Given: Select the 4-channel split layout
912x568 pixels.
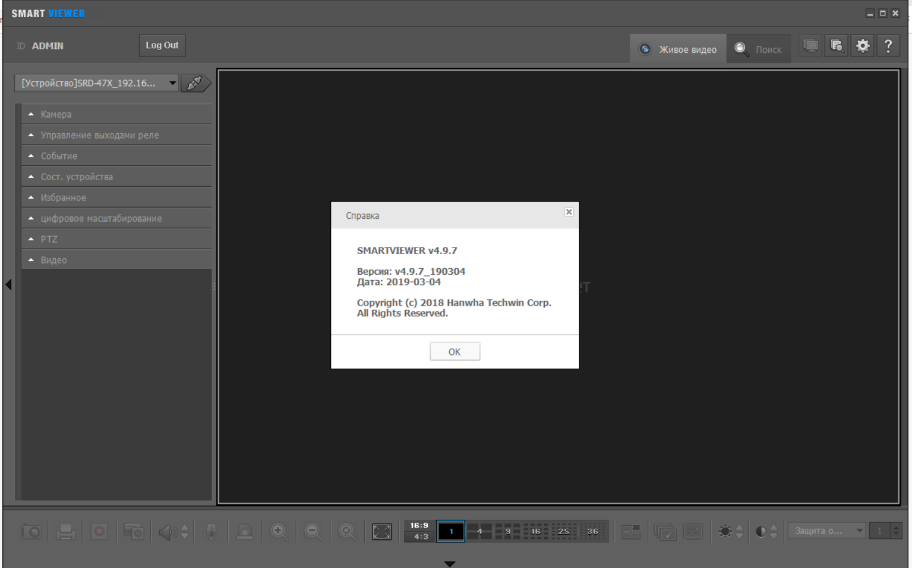Looking at the screenshot, I should tap(479, 531).
